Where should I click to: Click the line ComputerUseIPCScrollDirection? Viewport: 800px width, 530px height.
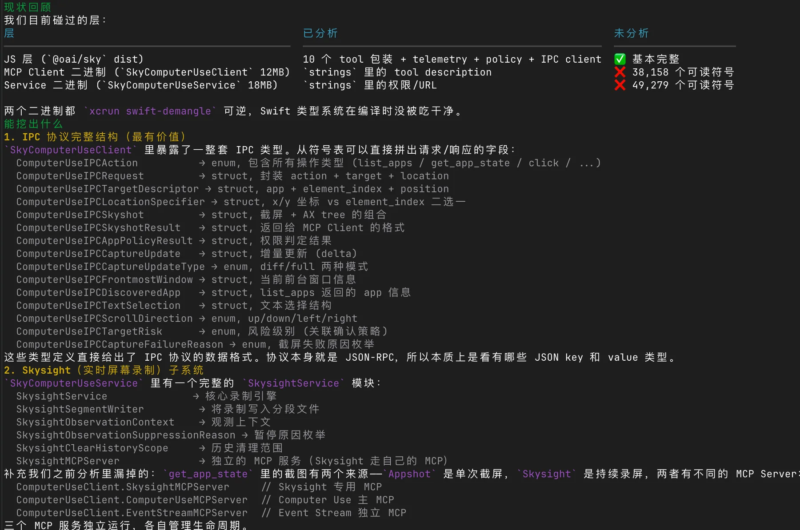[x=187, y=318]
